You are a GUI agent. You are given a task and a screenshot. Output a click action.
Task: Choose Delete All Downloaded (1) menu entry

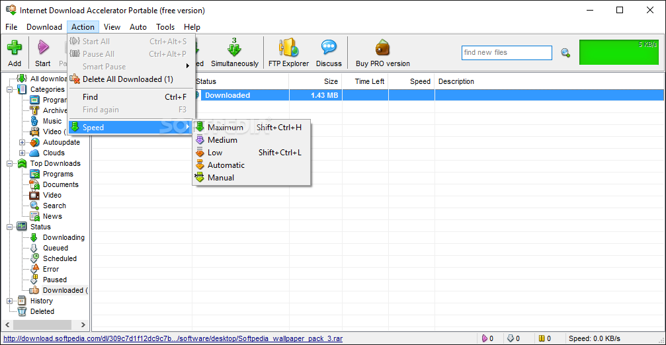131,79
